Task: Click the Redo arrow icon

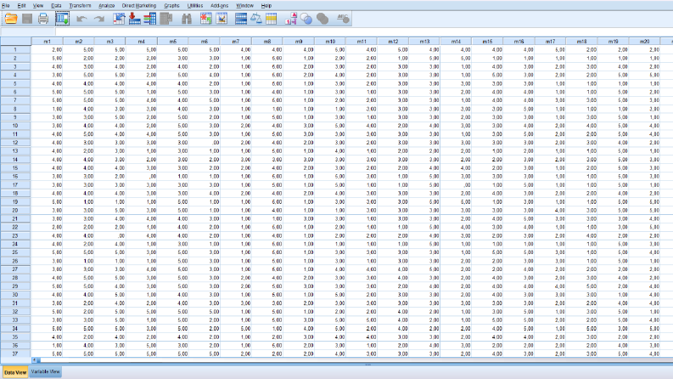Action: point(99,19)
